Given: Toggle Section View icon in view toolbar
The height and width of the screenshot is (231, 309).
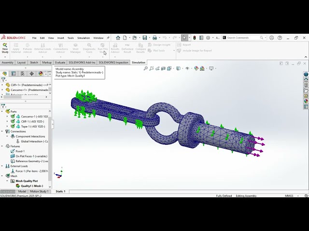Looking at the screenshot, I should click(163, 68).
